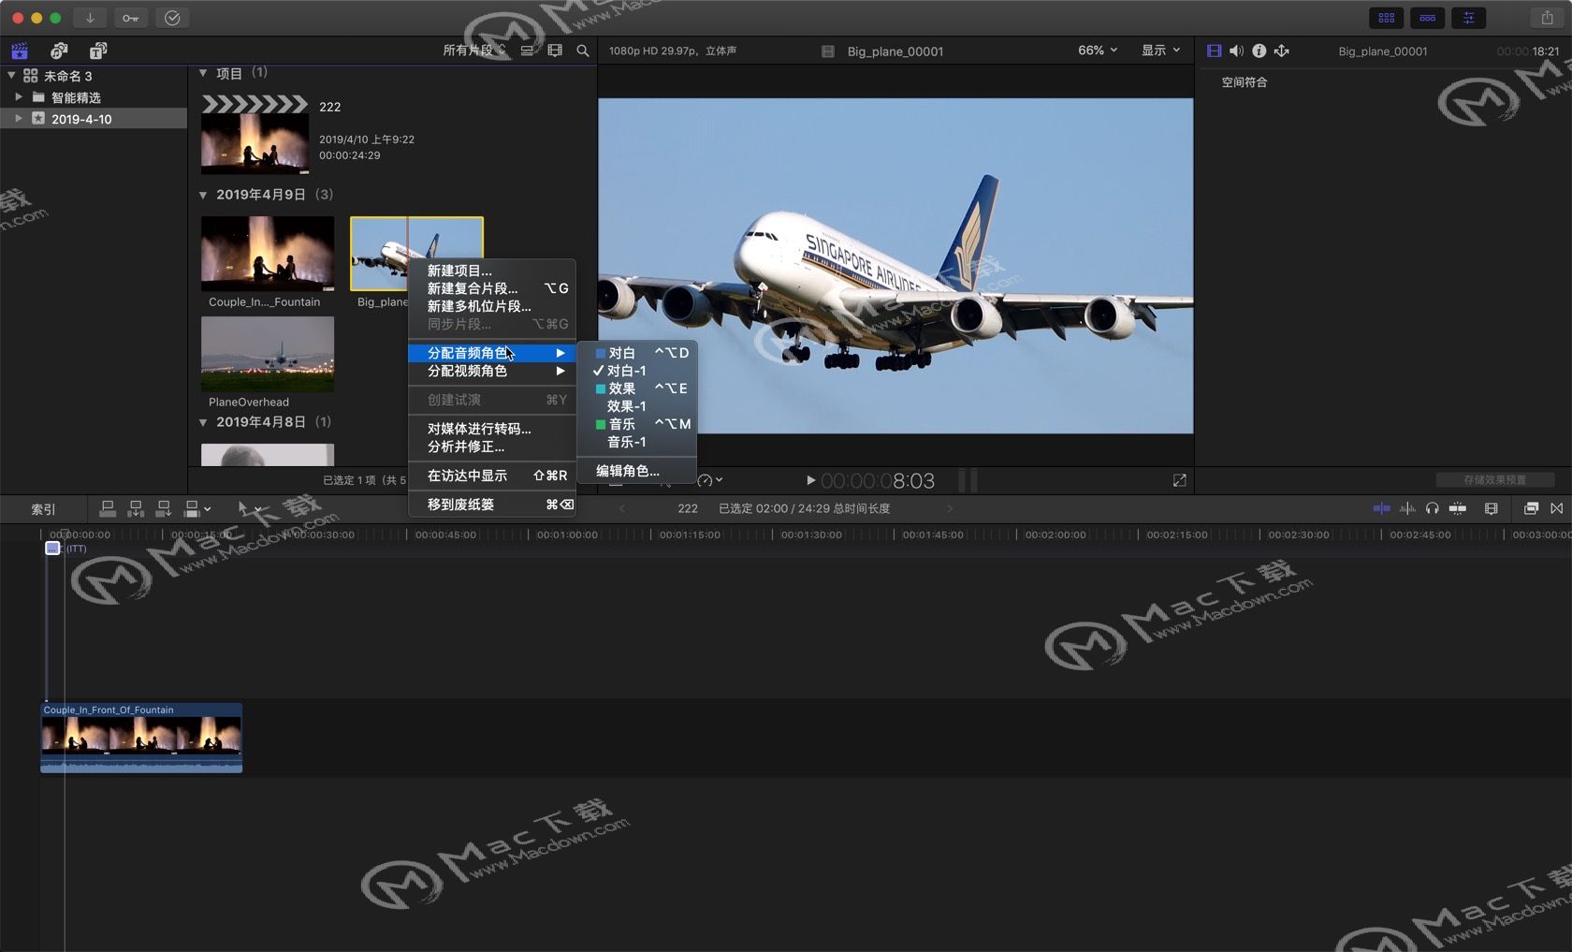The image size is (1572, 952).
Task: Open the photos and audio sidebar
Action: pyautogui.click(x=59, y=51)
